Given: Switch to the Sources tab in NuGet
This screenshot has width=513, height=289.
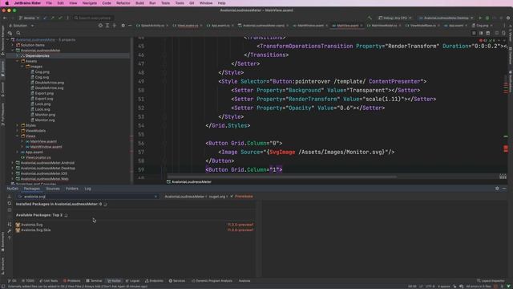Looking at the screenshot, I should pyautogui.click(x=53, y=189).
